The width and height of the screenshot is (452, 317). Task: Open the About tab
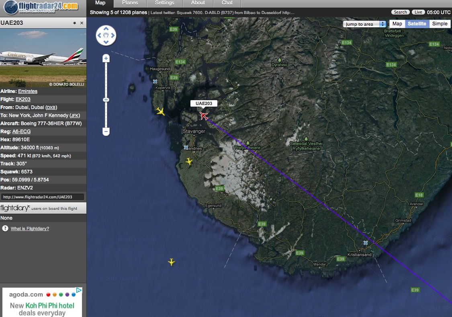tap(198, 3)
